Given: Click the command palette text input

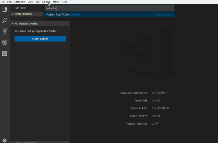Looking at the screenshot, I should tap(109, 8).
